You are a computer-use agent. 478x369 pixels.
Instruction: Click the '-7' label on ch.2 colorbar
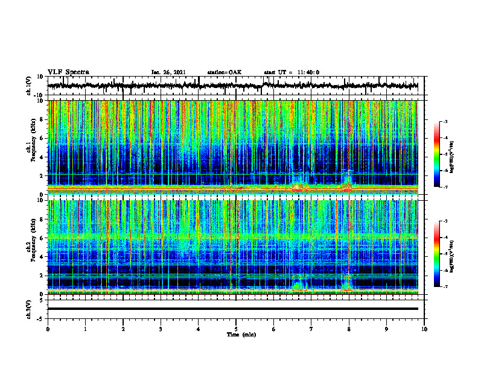tap(445, 286)
